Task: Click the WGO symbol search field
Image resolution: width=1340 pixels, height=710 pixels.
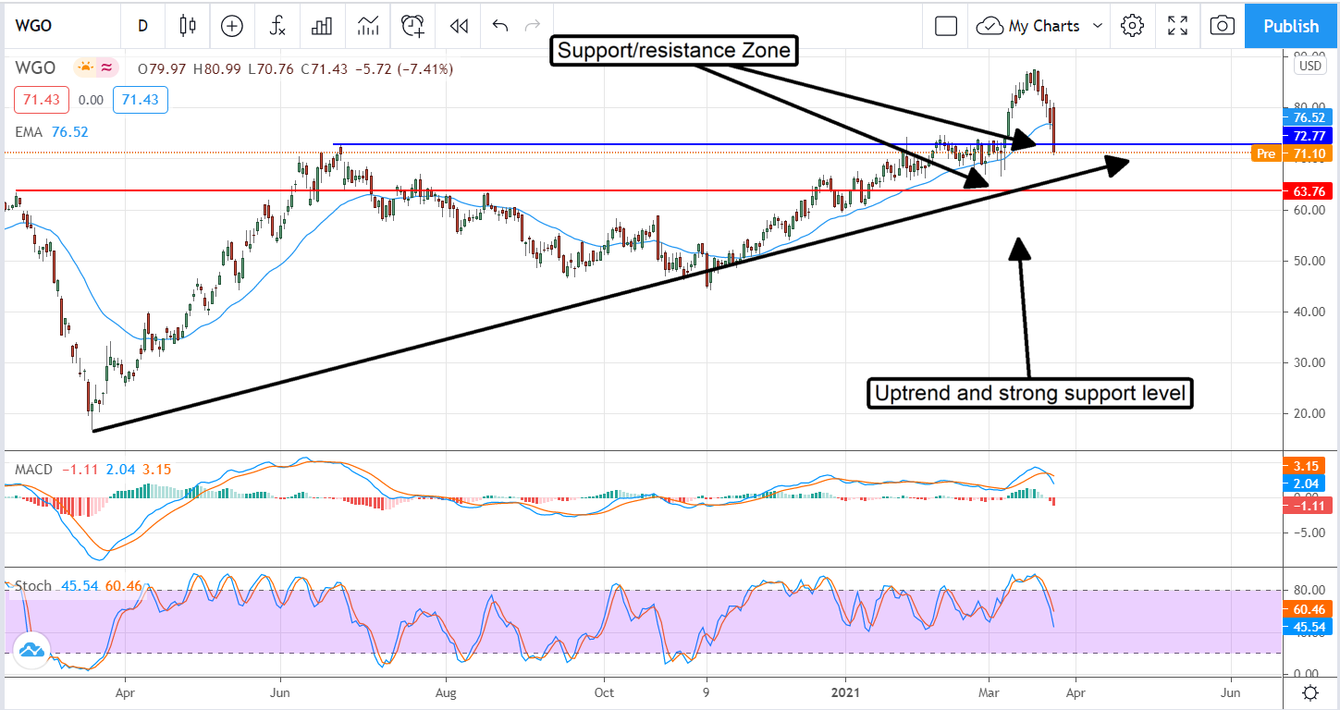Action: coord(55,26)
